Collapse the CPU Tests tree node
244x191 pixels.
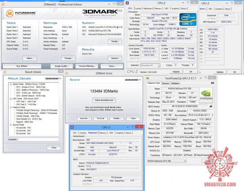(11, 99)
